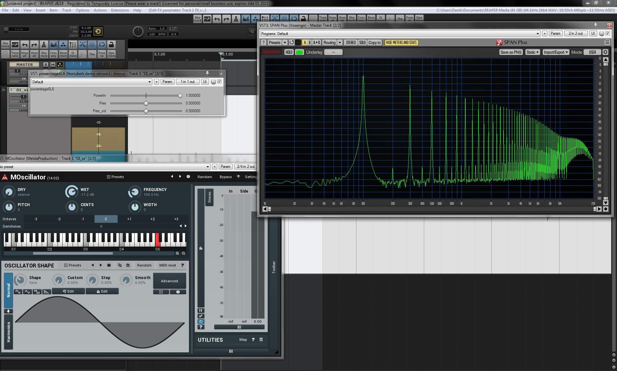Uncheck powerstage6L6 FX bypass checkbox
617x371 pixels.
[219, 82]
